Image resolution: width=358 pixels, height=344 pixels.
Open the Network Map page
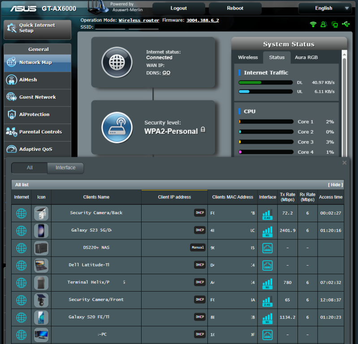click(37, 63)
